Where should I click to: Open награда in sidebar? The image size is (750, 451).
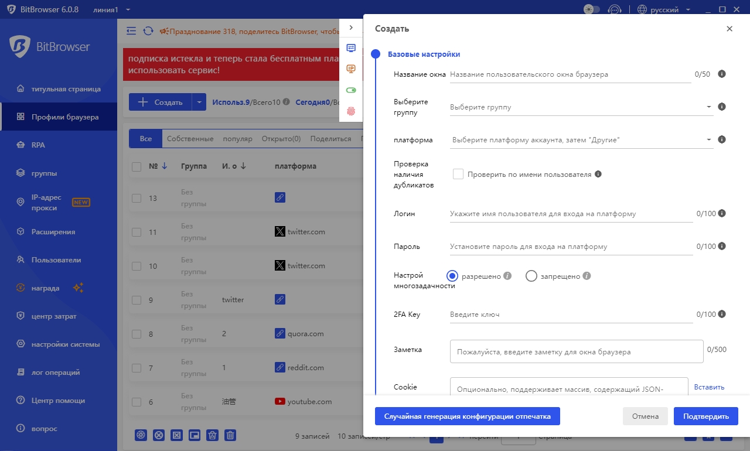(59, 288)
